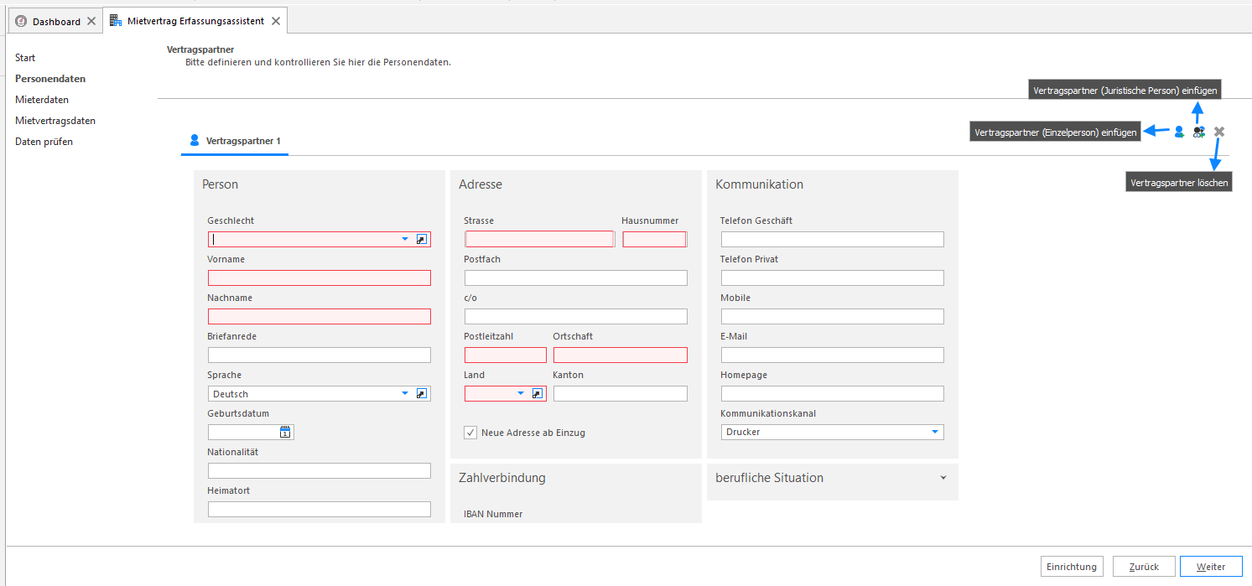Focus the E-Mail field
Screen dimensions: 1252x586
833,355
